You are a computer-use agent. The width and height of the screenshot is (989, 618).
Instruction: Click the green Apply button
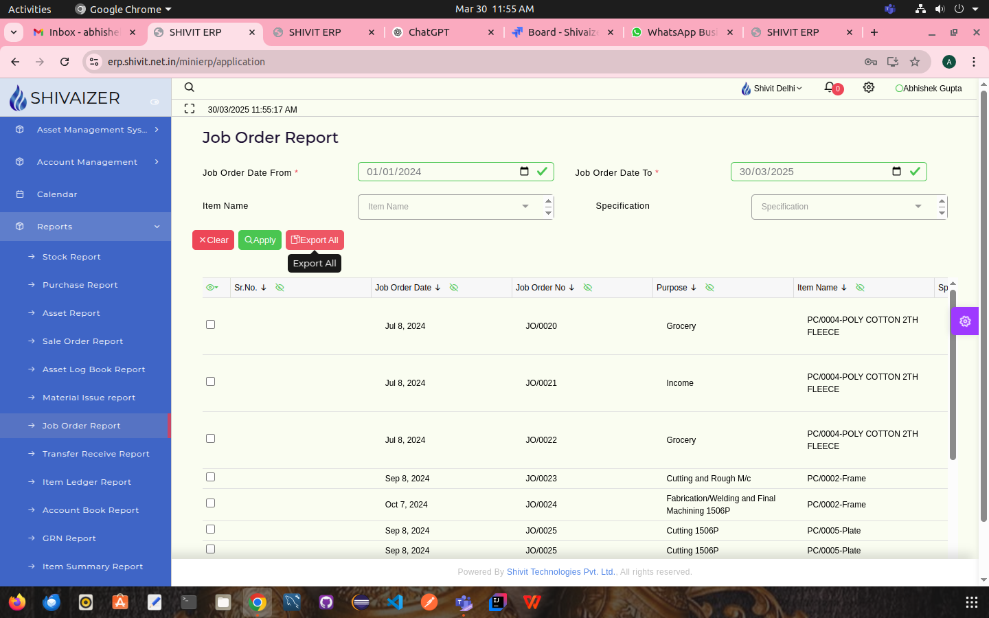click(260, 240)
